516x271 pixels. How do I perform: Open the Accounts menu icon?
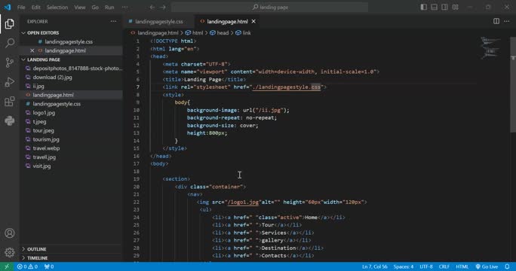[x=10, y=233]
